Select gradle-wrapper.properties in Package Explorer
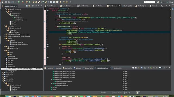 (20, 44)
